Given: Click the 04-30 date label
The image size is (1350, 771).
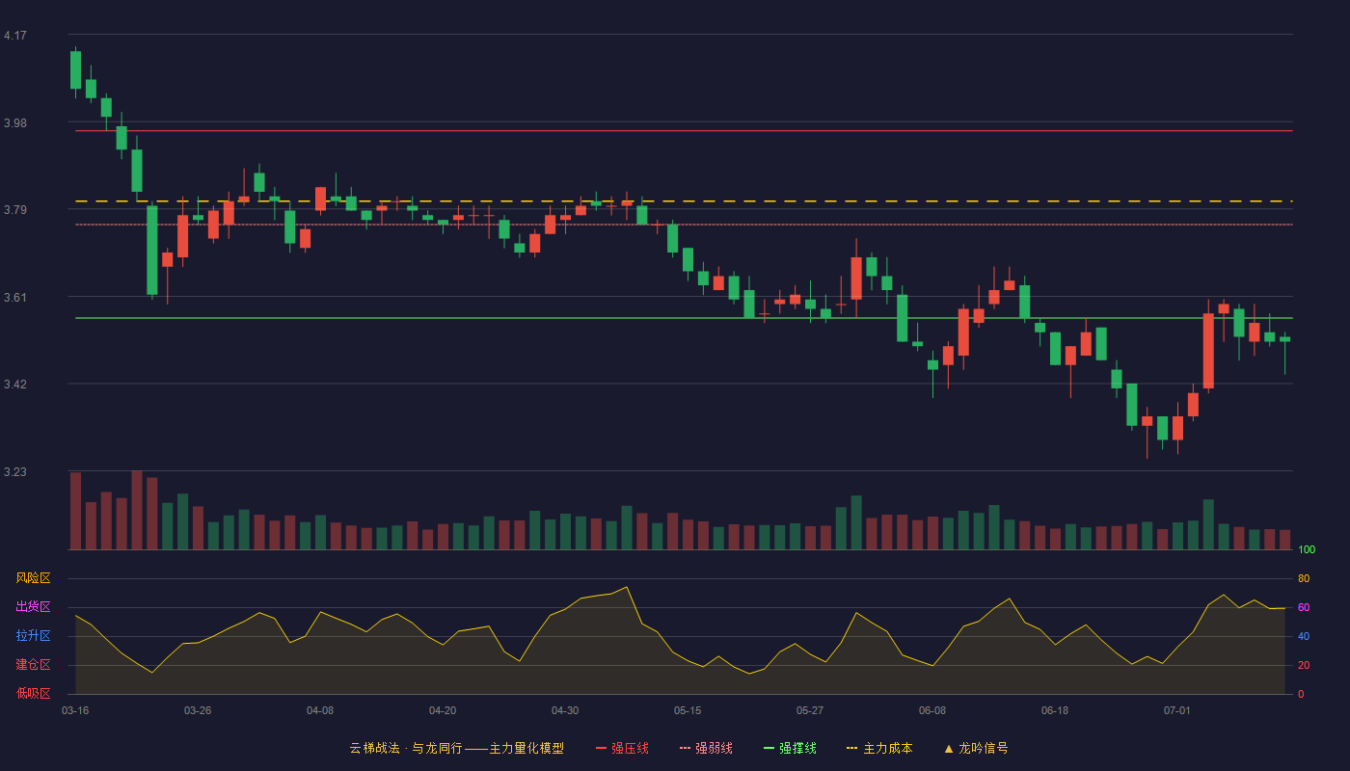Looking at the screenshot, I should [565, 710].
